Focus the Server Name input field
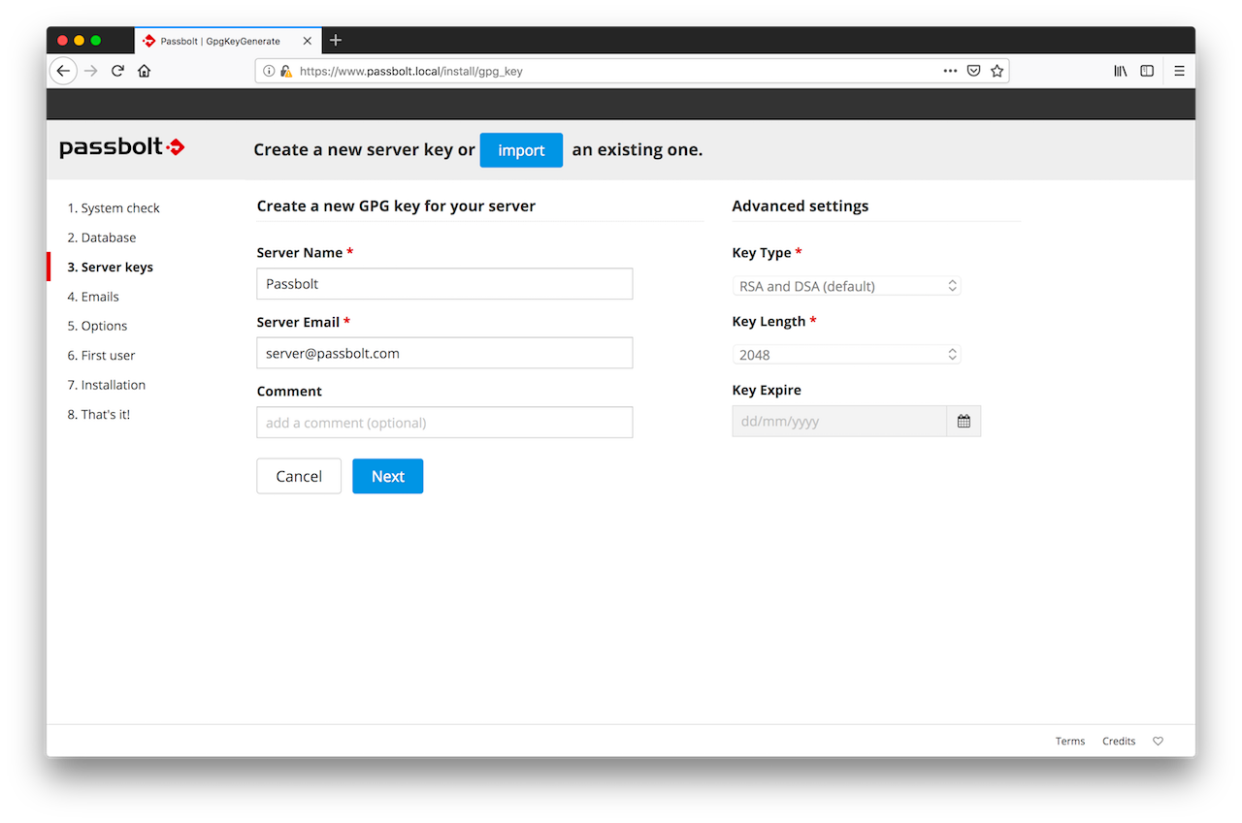 click(444, 284)
